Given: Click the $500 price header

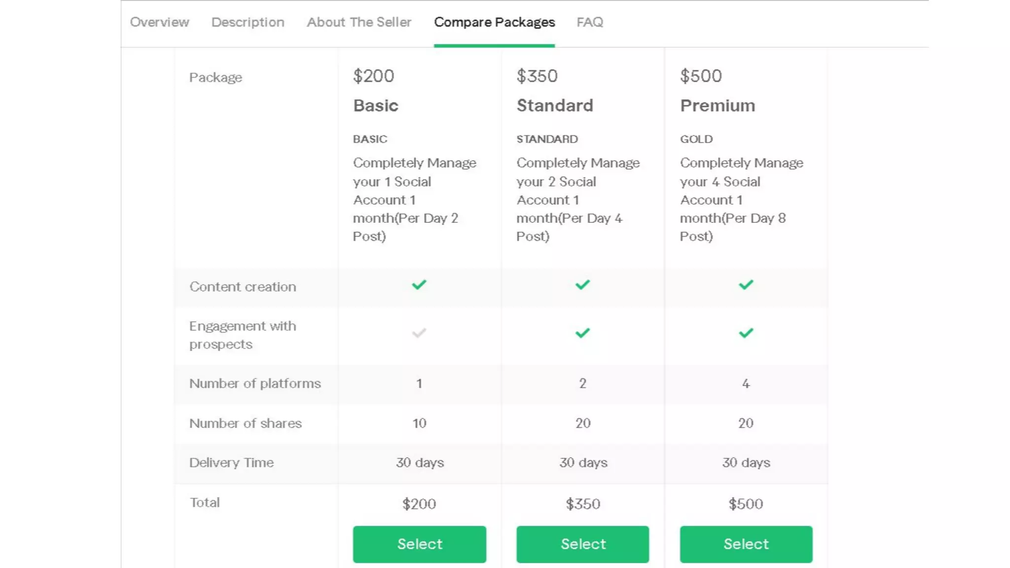Looking at the screenshot, I should [x=700, y=76].
